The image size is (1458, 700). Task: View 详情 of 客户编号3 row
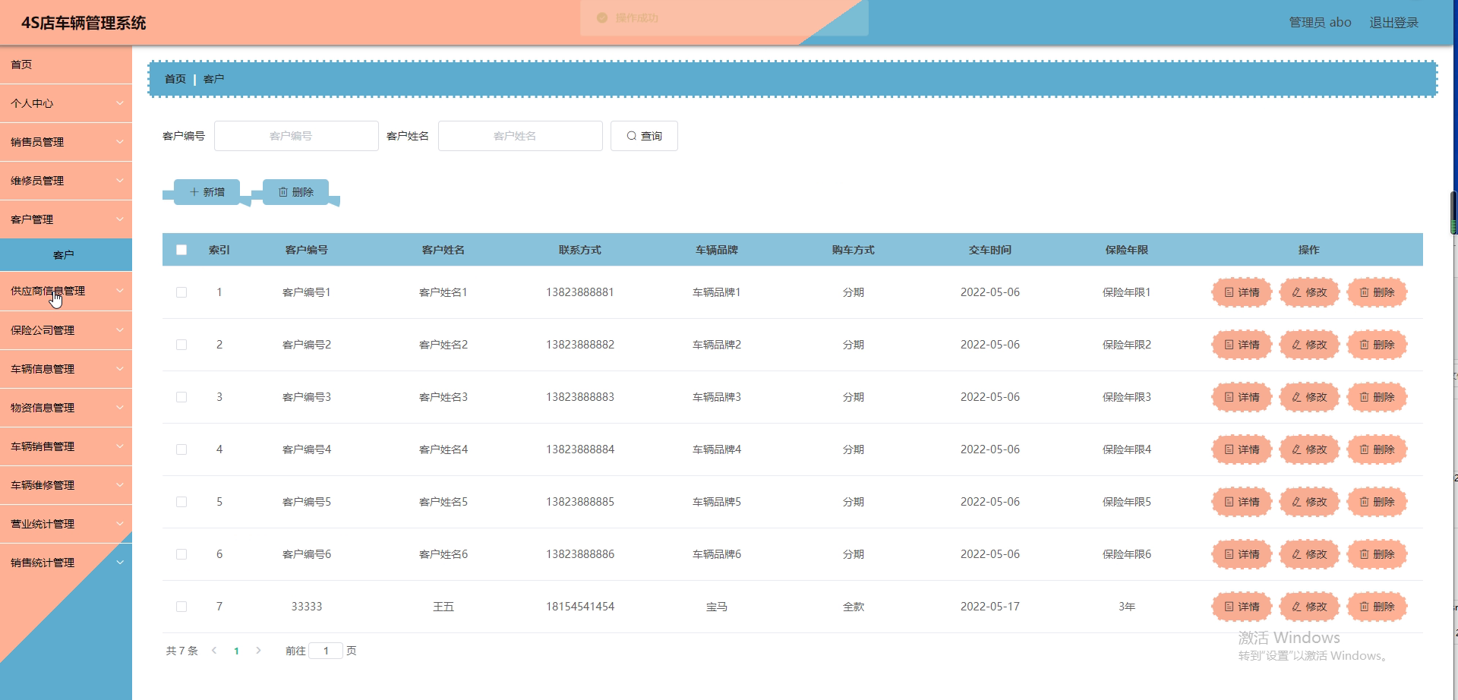[1242, 397]
